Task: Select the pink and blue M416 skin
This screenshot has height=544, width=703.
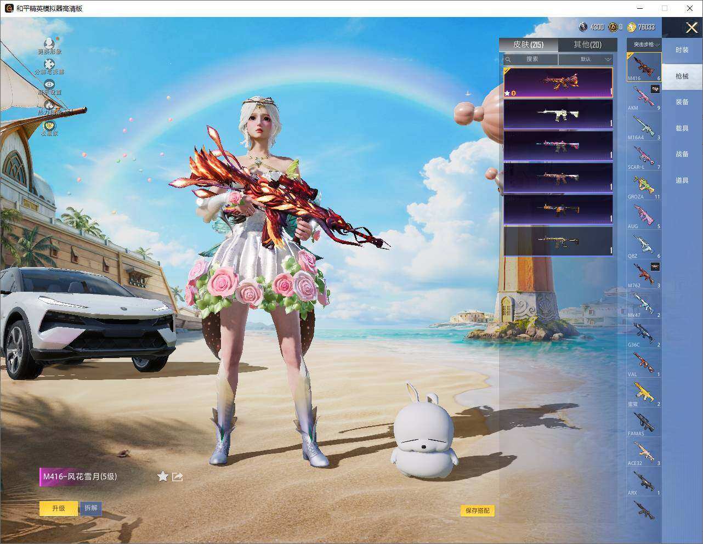Action: tap(558, 146)
